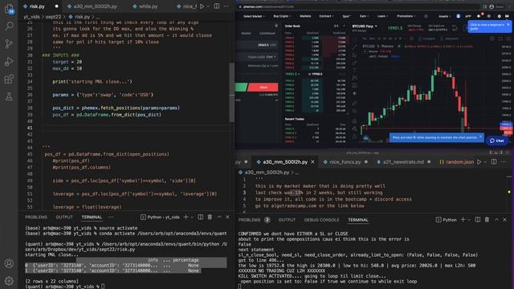Open the Contract menu on Phemex
Viewport: 514px width, 289px height.
(x=326, y=16)
